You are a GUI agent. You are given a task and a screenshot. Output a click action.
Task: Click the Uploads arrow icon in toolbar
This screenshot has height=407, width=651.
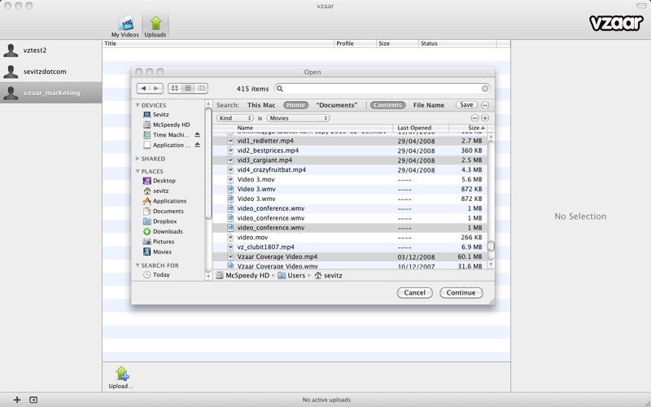coord(155,24)
